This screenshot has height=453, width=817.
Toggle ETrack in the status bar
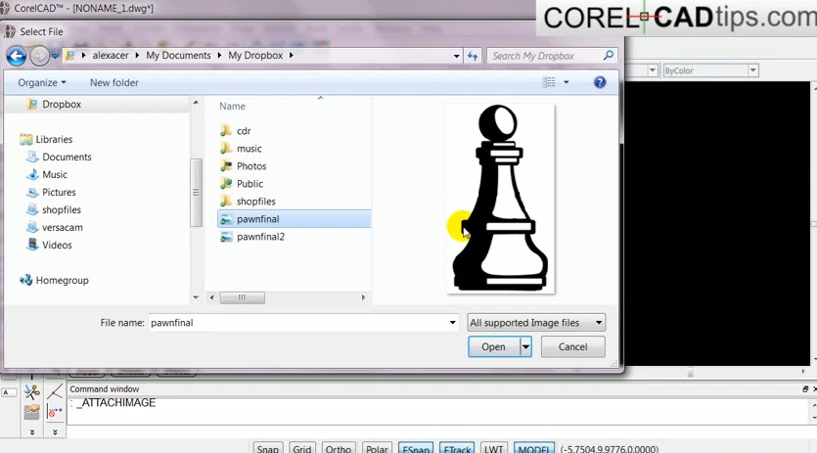[457, 448]
